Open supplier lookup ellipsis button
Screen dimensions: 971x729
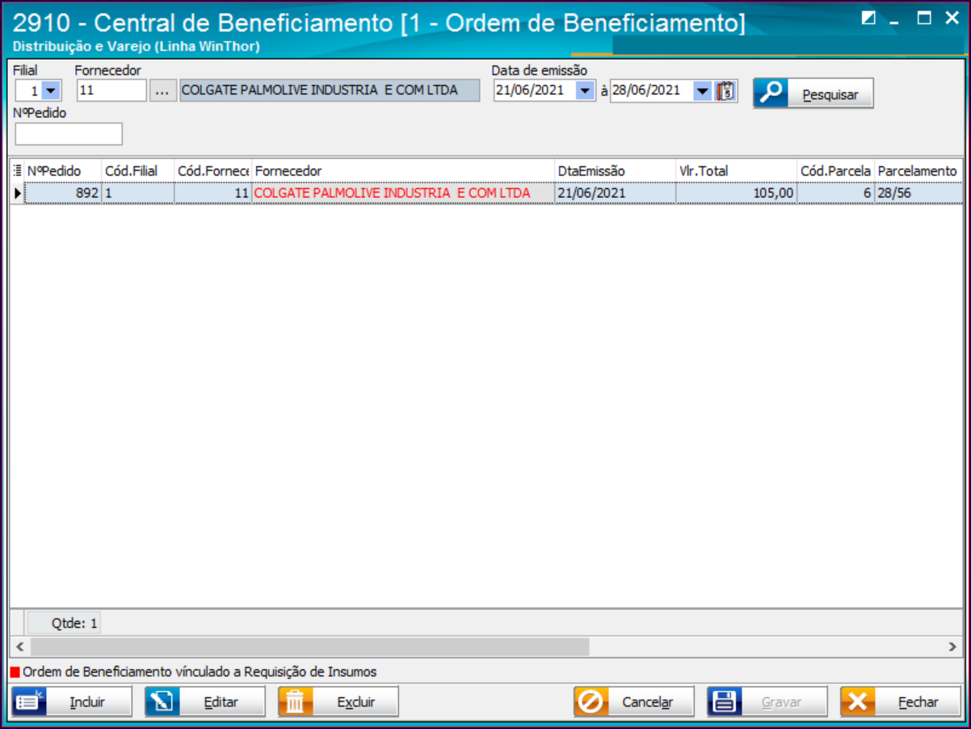(x=162, y=91)
